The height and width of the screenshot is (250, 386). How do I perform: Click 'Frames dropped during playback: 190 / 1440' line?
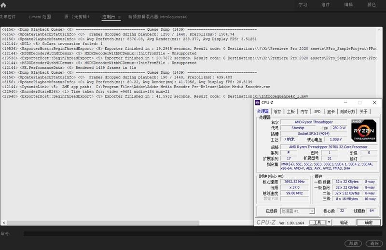[x=117, y=77]
